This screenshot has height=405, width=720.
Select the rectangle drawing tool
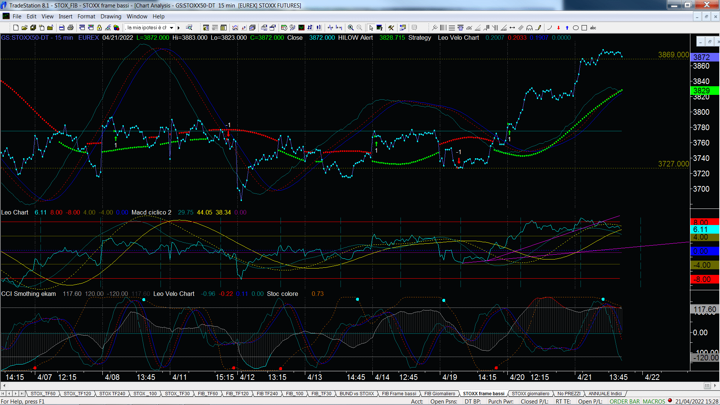(x=584, y=28)
